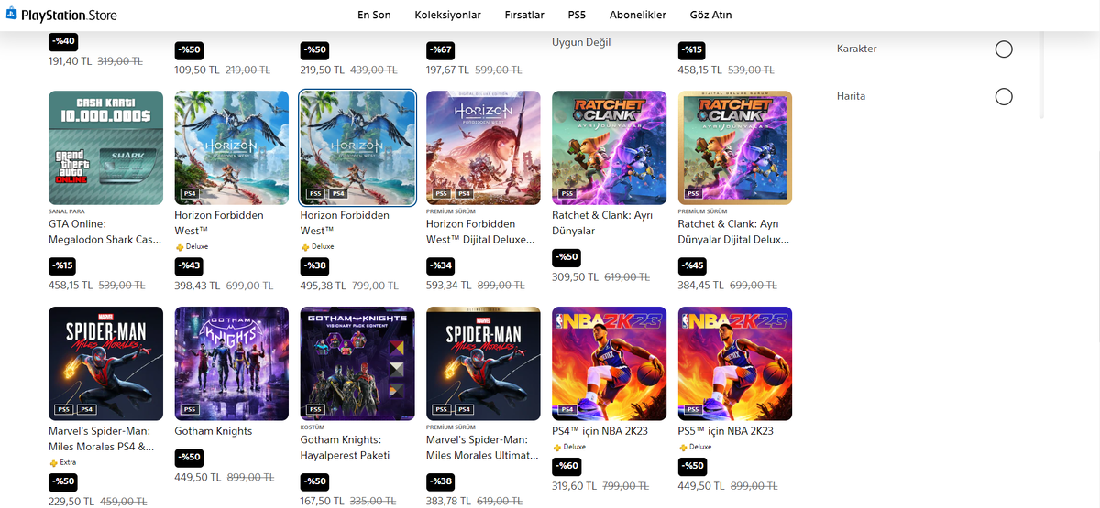Select the Karakter filter radio button
The width and height of the screenshot is (1100, 508).
(1004, 49)
